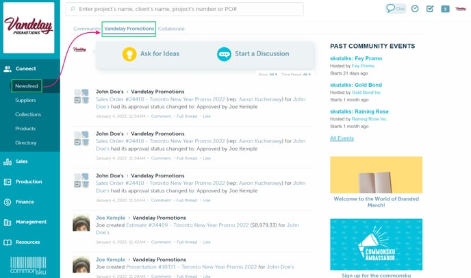Open the skutalks: Gold Bond event
The width and height of the screenshot is (471, 278).
[356, 85]
